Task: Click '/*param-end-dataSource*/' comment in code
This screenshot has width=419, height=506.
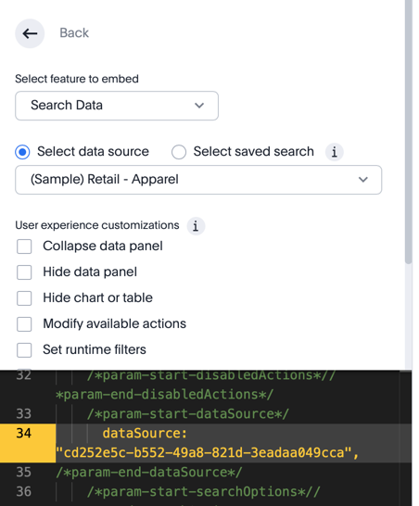Action: tap(149, 472)
